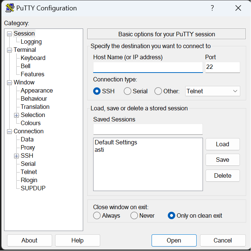
Task: Set close window on exit to Never
Action: pos(134,215)
